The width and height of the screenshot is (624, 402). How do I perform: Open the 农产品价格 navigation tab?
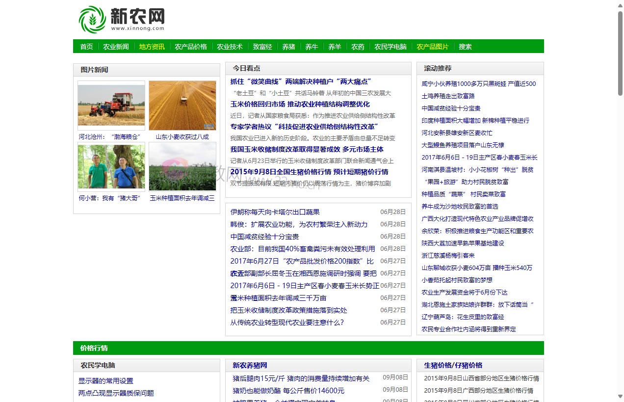191,46
